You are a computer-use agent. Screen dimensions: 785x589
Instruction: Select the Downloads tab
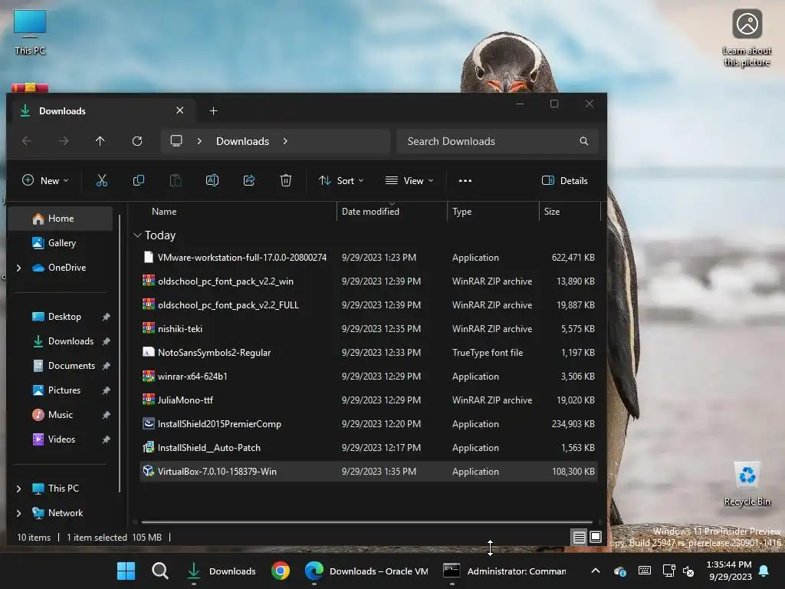coord(103,110)
